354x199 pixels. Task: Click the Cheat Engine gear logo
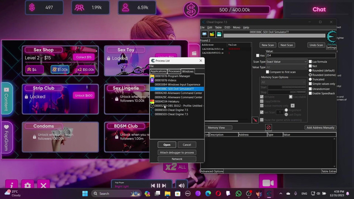tap(331, 37)
